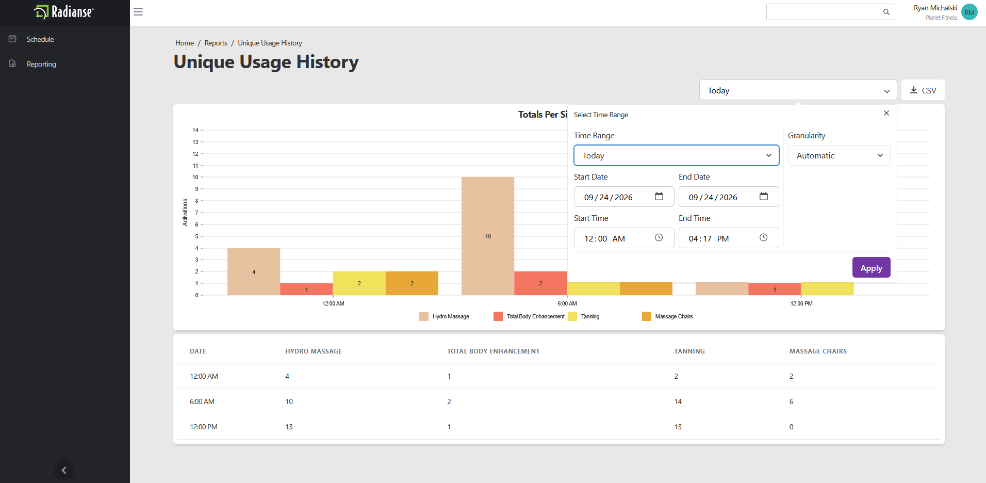Go to Home breadcrumb link
This screenshot has width=986, height=483.
(x=185, y=43)
